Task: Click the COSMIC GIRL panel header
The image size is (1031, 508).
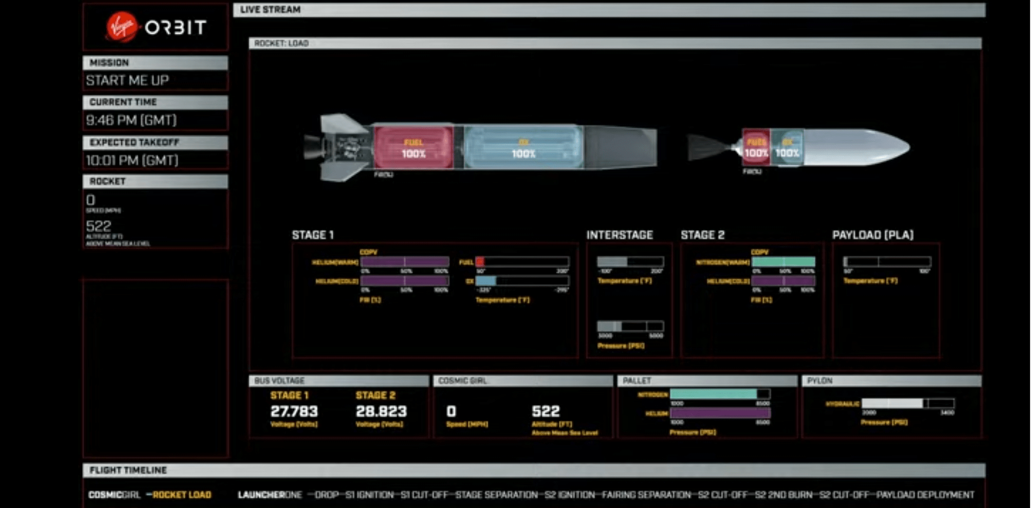Action: [x=523, y=380]
